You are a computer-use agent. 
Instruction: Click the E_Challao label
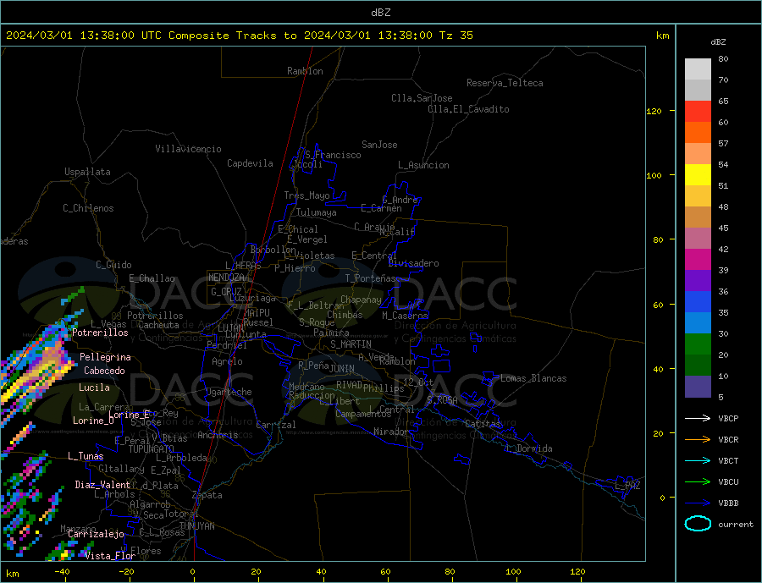click(x=152, y=279)
